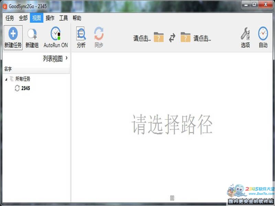Viewport: 275px width, 206px height.
Task: Click the 名字 column header
Action: (36, 69)
